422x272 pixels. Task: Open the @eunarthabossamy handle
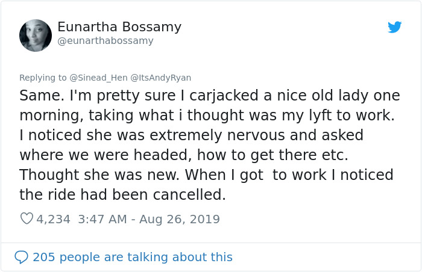click(105, 41)
